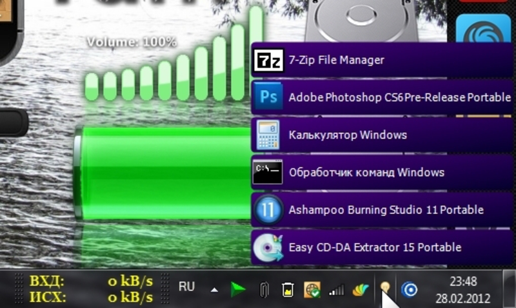The height and width of the screenshot is (308, 516).
Task: Click the paperclip tray icon
Action: 263,290
